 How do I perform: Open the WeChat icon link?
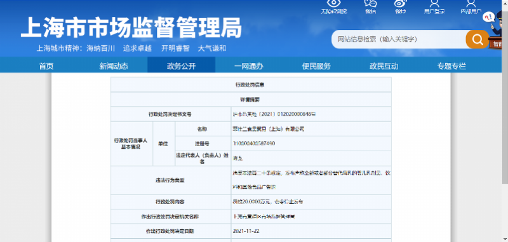[371, 4]
